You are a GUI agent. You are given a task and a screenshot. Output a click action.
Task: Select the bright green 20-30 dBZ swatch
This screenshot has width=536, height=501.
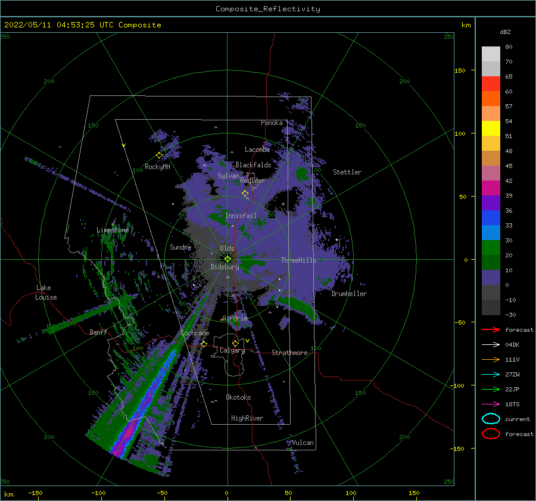click(491, 248)
